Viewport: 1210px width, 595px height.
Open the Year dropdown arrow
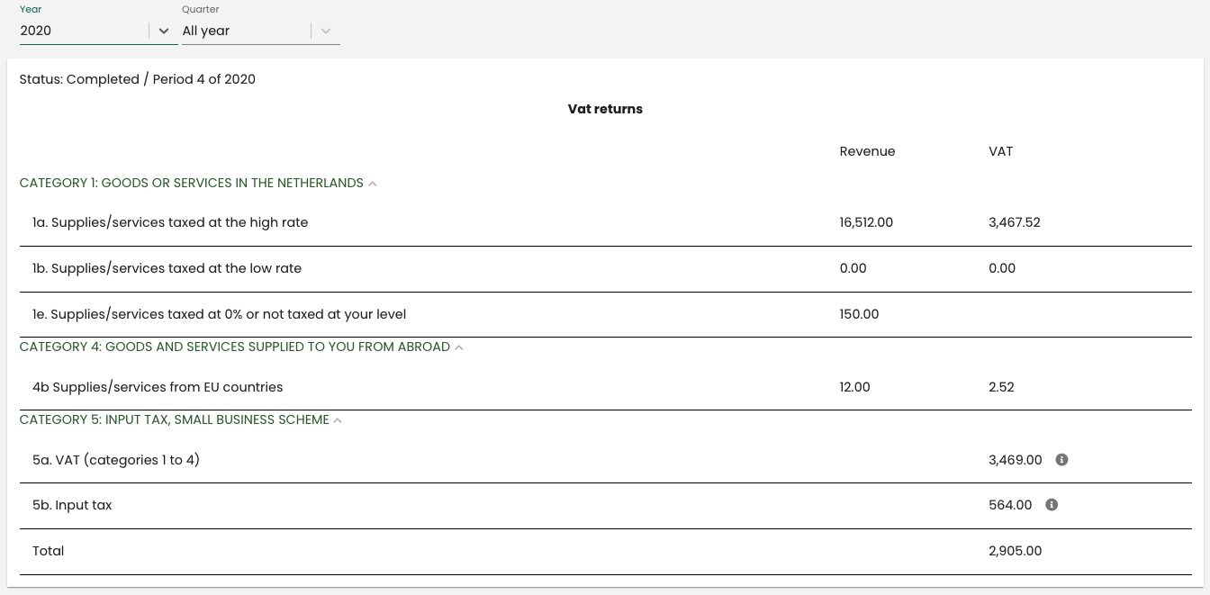(x=163, y=31)
